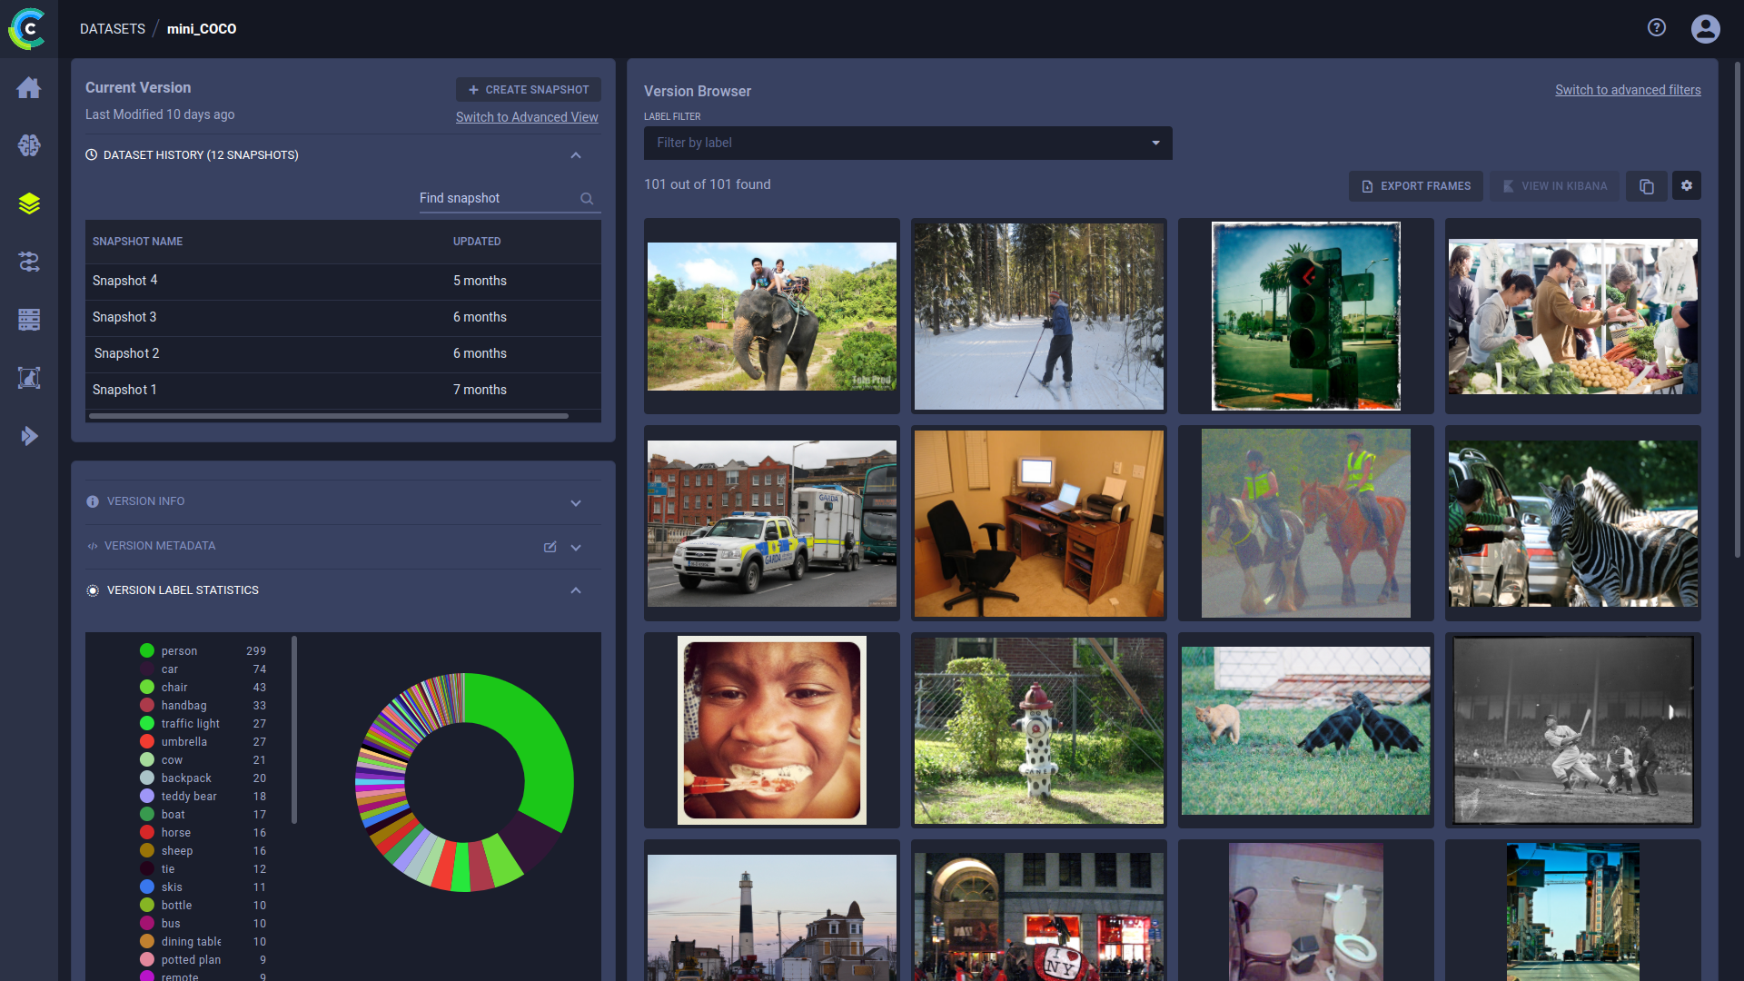Open the Applications arrow sidebar icon
The image size is (1744, 981).
coord(29,436)
